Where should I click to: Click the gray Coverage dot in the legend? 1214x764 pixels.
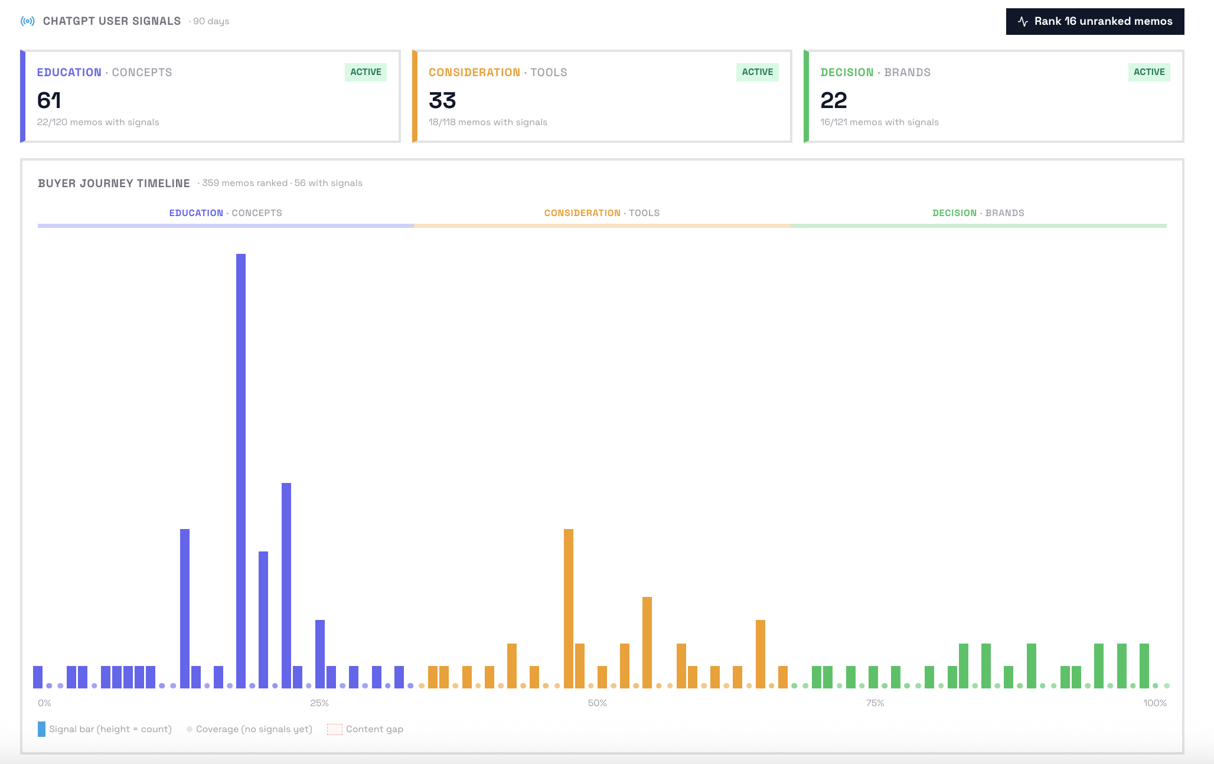(x=189, y=729)
